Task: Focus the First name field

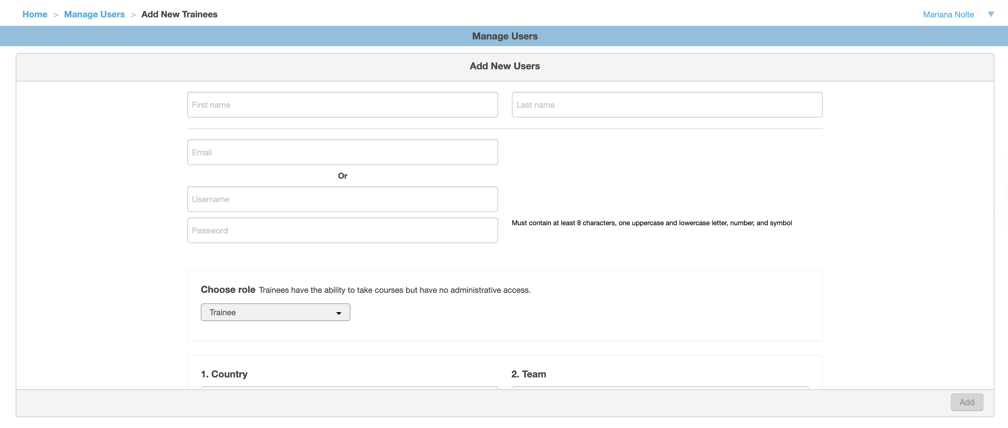Action: [x=342, y=105]
